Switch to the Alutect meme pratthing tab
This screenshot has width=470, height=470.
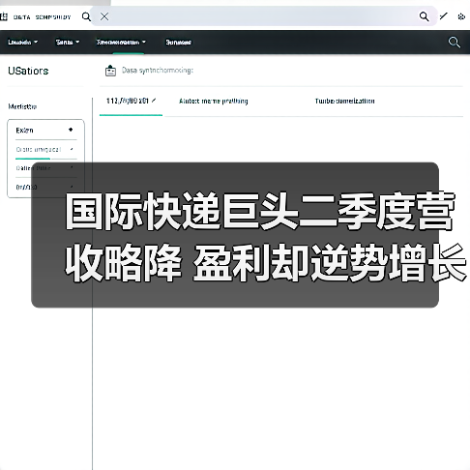tap(213, 102)
